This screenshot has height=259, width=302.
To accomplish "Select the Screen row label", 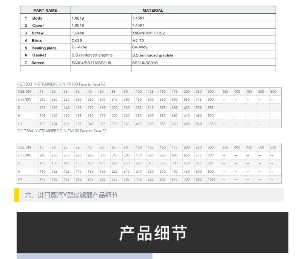I will click(38, 63).
